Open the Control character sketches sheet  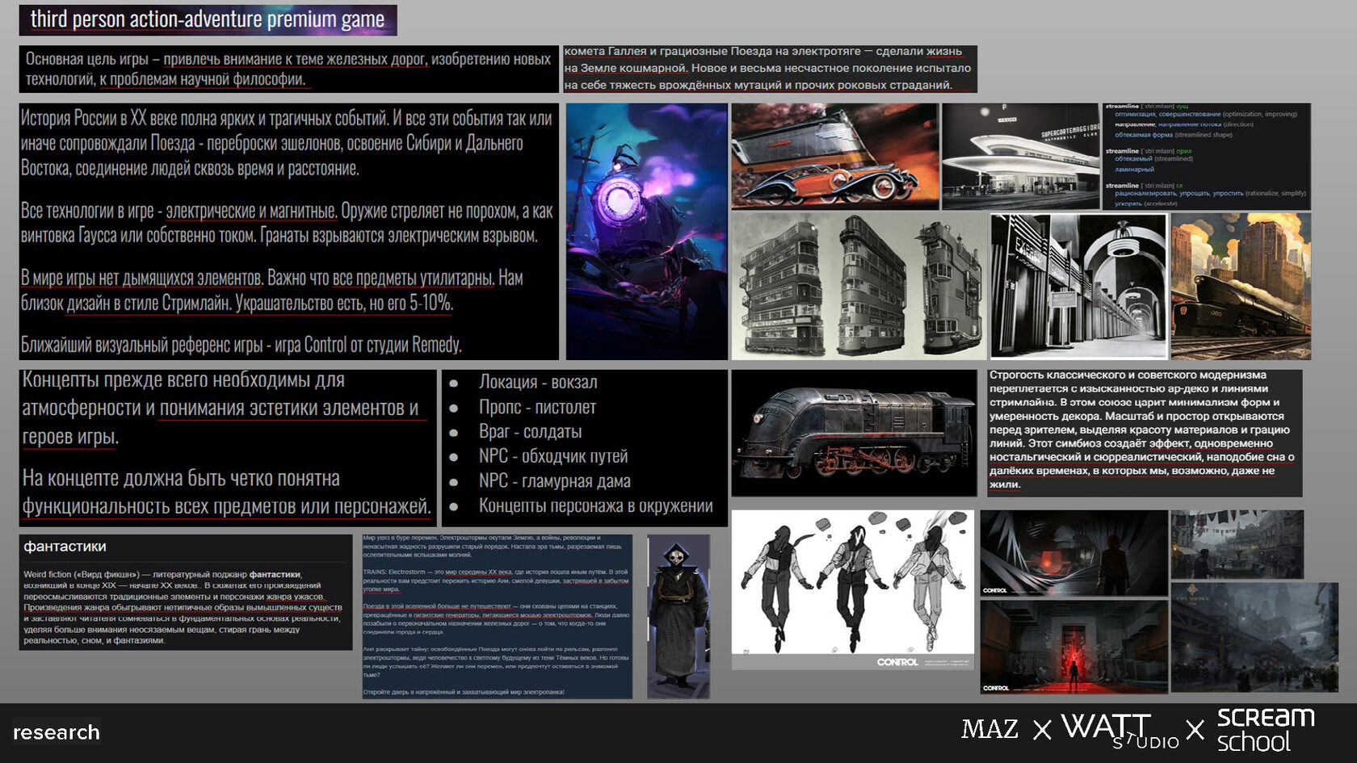click(x=853, y=589)
